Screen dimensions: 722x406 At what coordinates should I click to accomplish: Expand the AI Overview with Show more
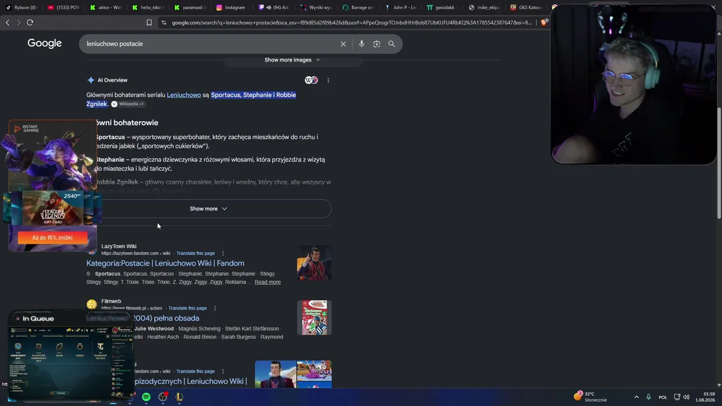(x=209, y=209)
